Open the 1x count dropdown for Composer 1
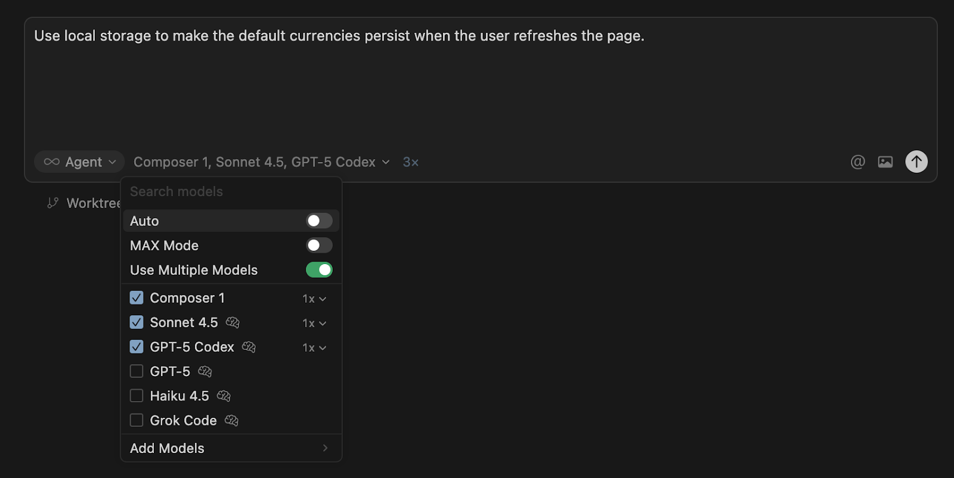 [x=314, y=299]
